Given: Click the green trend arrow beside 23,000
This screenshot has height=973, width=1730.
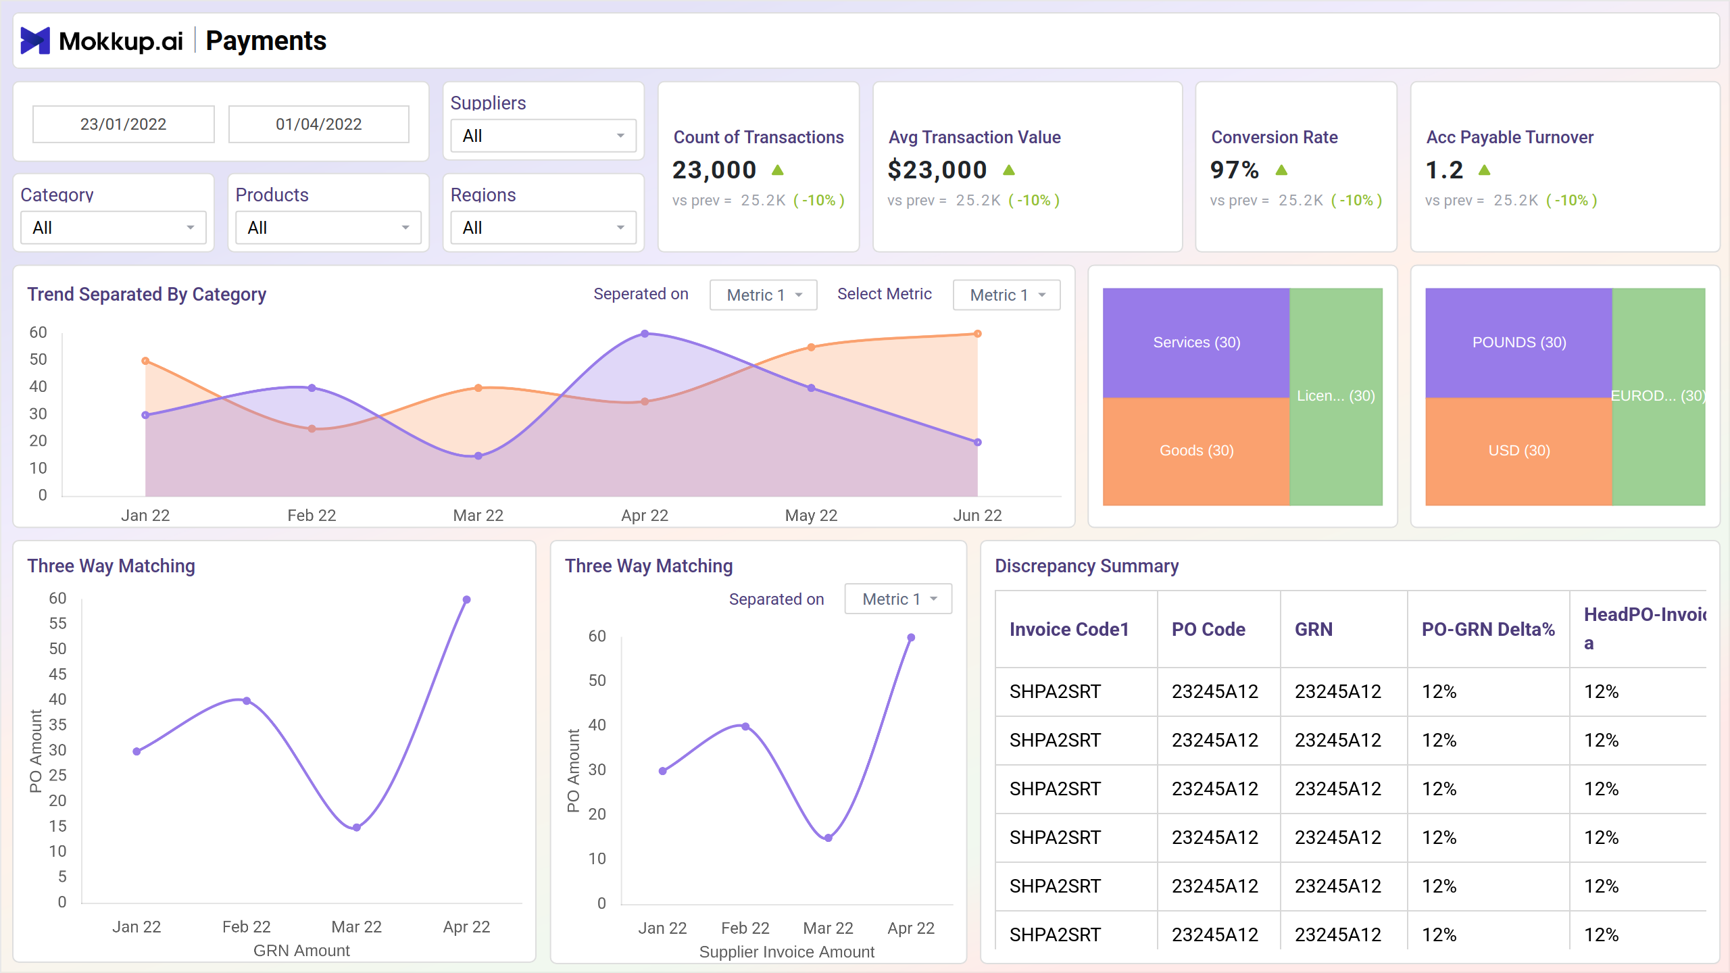Looking at the screenshot, I should click(x=778, y=170).
